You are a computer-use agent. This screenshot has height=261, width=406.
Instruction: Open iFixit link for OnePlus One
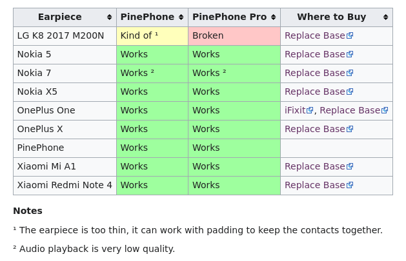pyautogui.click(x=295, y=111)
